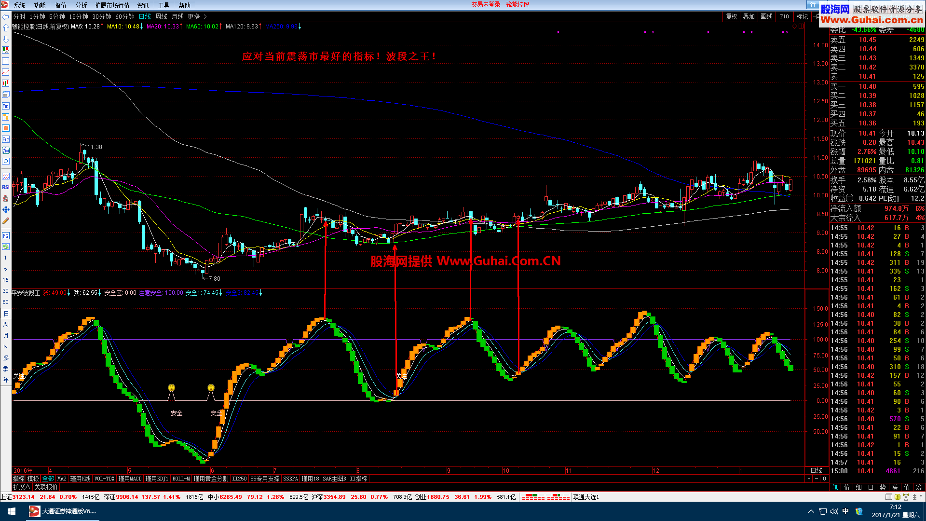This screenshot has width=926, height=521.
Task: Select the 瑾用MACD indicator tab
Action: (x=130, y=479)
